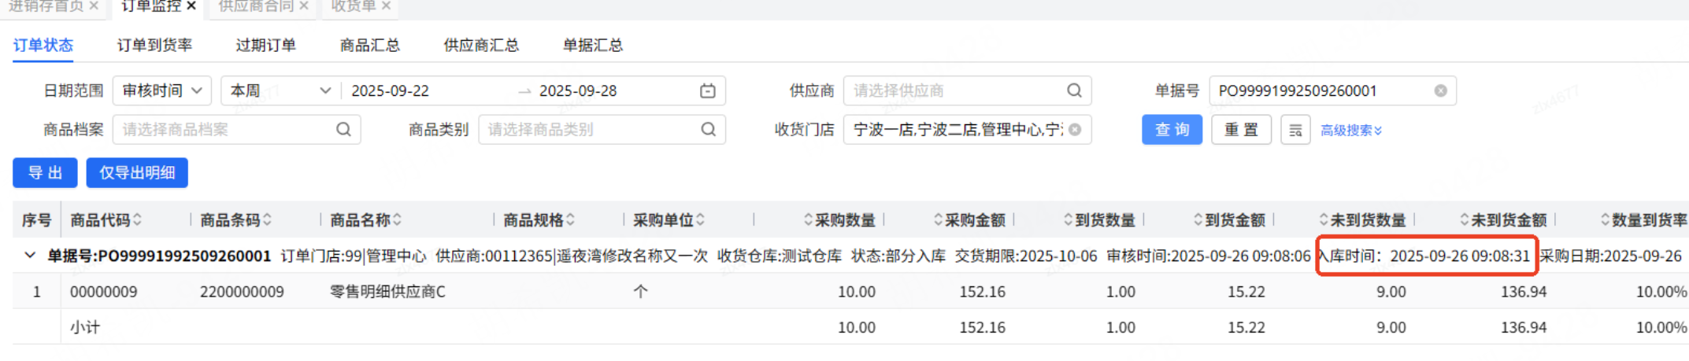Click the 查询 search button
Screen dimensions: 1689x361
[x=1172, y=130]
